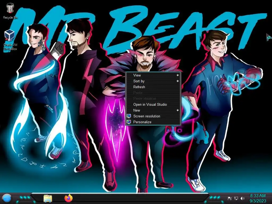Click the volume speaker tray icon
The width and height of the screenshot is (272, 204).
tap(242, 198)
